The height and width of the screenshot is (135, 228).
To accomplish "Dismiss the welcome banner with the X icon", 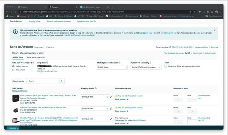I will [x=215, y=30].
